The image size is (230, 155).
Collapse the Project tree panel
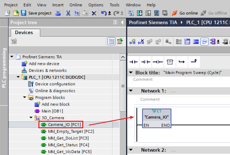tap(122, 22)
